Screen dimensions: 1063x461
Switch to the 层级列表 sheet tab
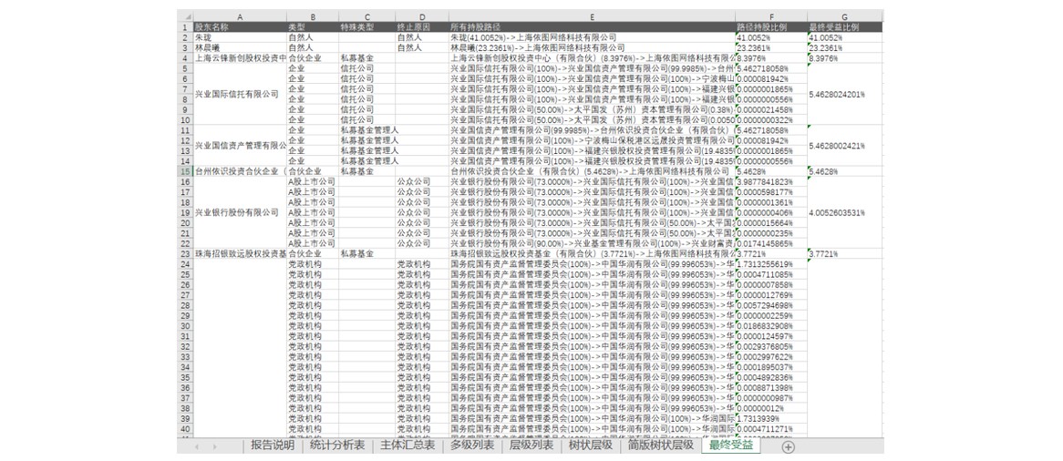(531, 446)
